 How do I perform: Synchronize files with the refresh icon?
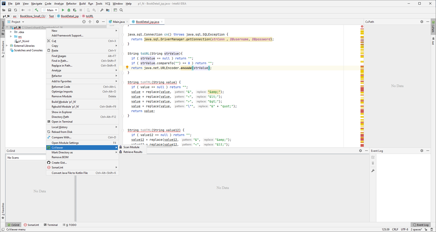[x=15, y=10]
